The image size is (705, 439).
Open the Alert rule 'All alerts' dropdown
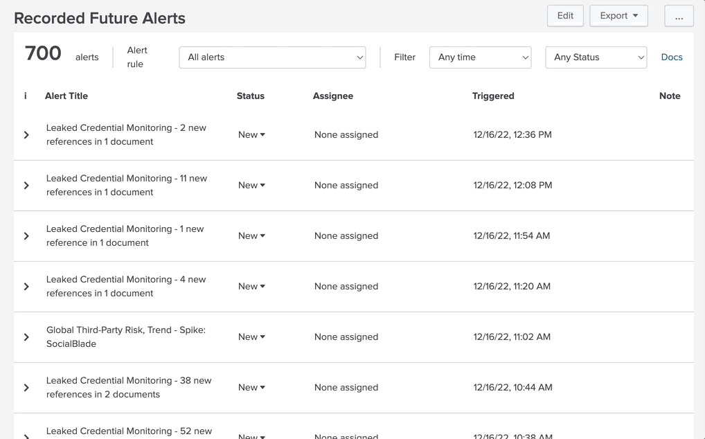(x=272, y=57)
